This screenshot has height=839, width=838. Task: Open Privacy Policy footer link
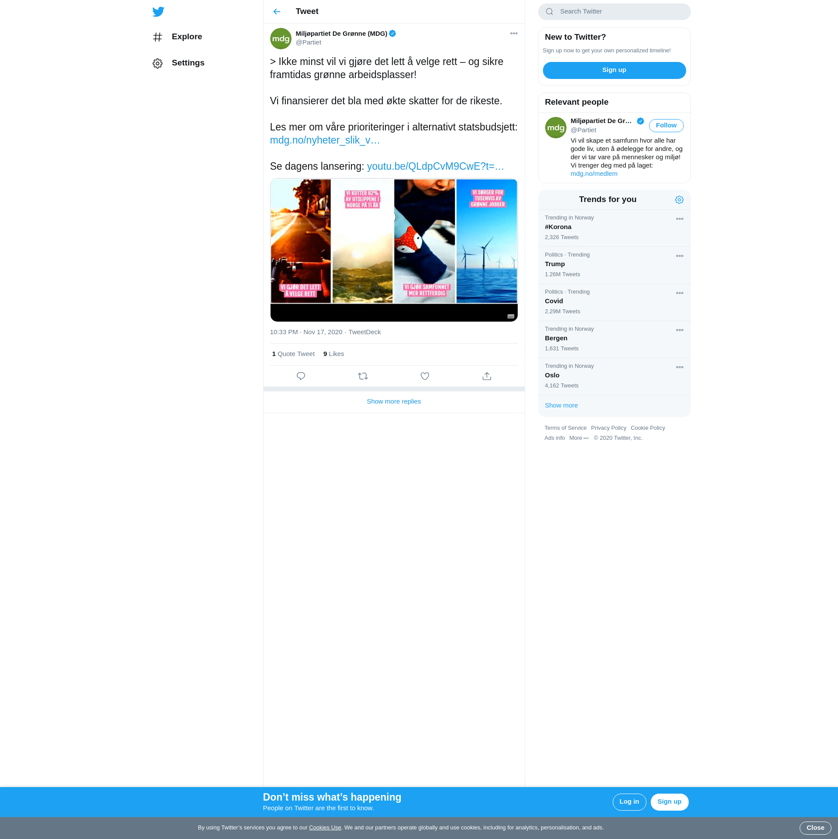point(608,428)
